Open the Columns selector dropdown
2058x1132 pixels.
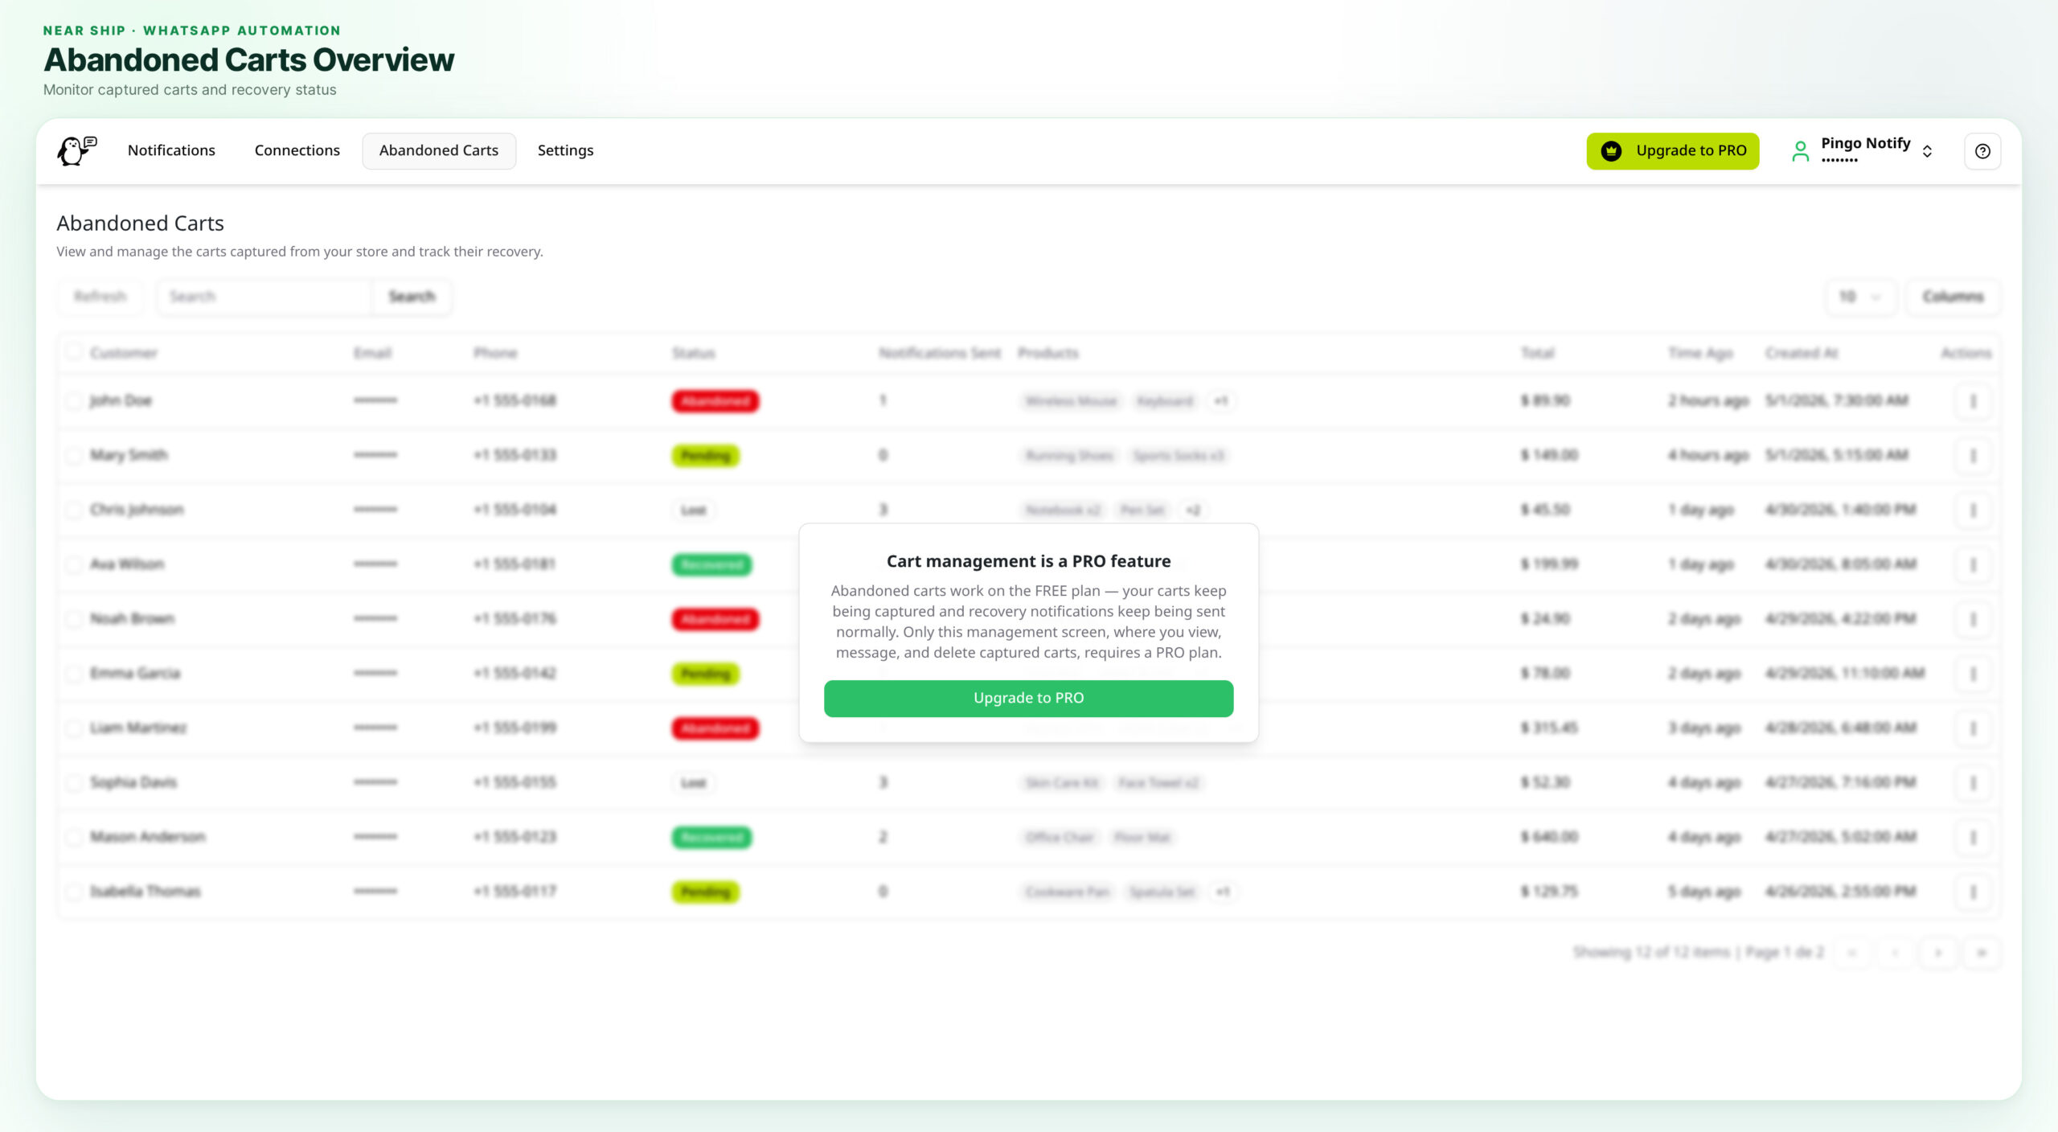(1953, 297)
